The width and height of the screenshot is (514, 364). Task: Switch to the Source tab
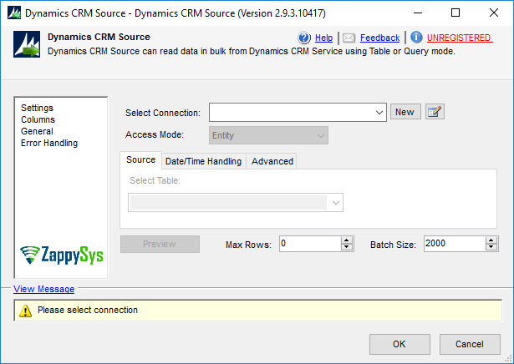coord(140,160)
